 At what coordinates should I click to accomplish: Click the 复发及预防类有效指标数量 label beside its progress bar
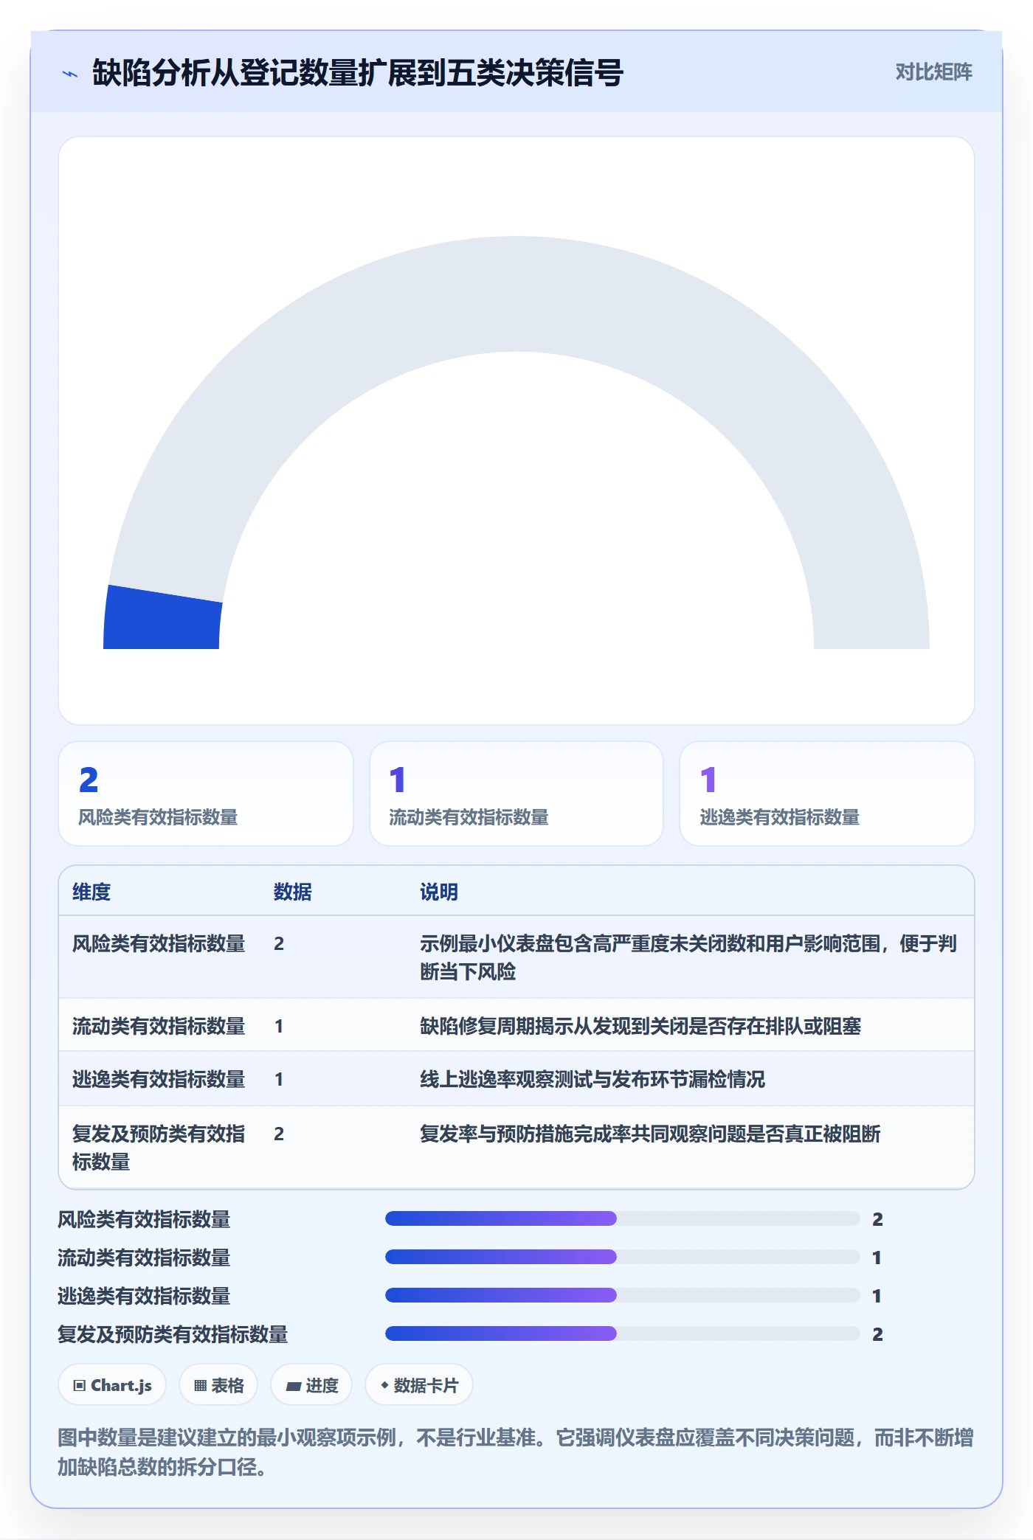tap(173, 1334)
